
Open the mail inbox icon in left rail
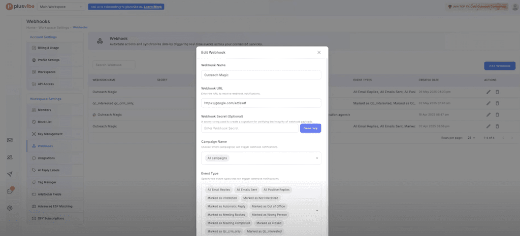pos(10,140)
